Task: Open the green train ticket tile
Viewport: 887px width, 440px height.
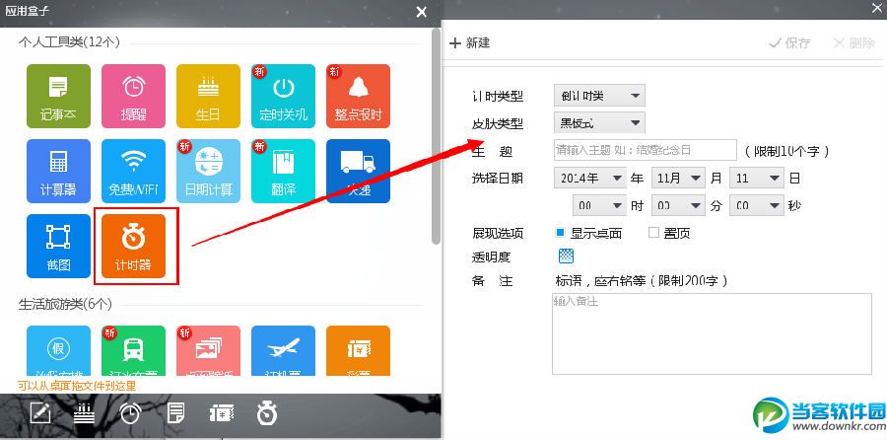Action: [133, 350]
